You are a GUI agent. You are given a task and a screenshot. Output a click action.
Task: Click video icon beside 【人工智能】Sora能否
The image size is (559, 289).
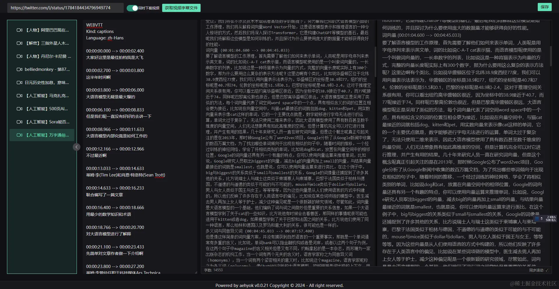[x=20, y=122]
